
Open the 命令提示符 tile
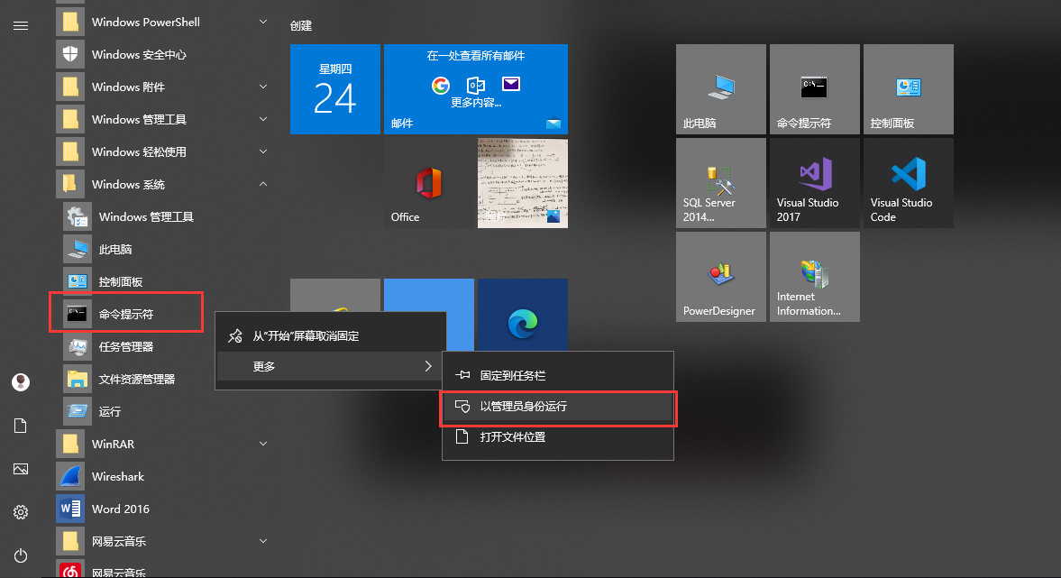click(815, 89)
